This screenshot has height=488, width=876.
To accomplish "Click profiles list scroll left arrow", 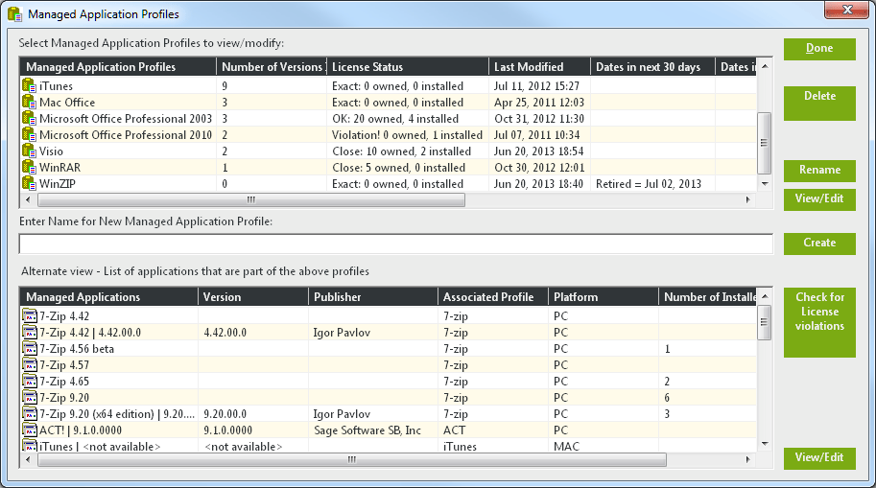I will click(28, 199).
